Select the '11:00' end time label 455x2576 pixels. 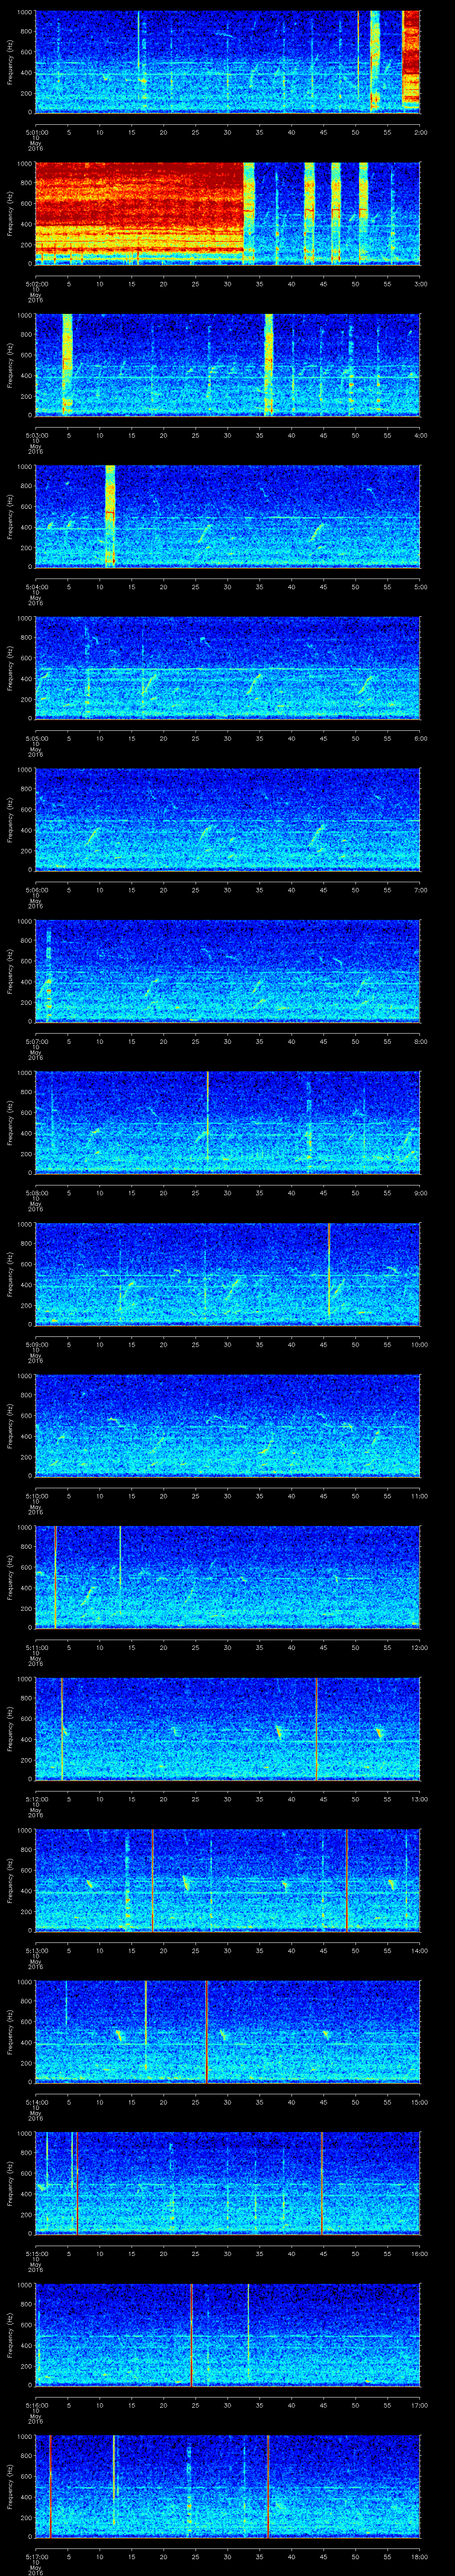click(419, 1496)
